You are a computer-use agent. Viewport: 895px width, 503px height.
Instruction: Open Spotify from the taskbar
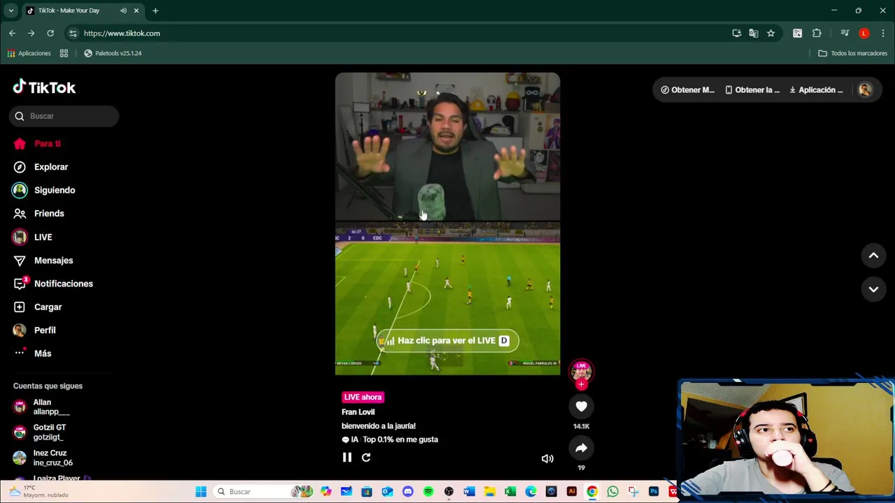click(x=428, y=492)
